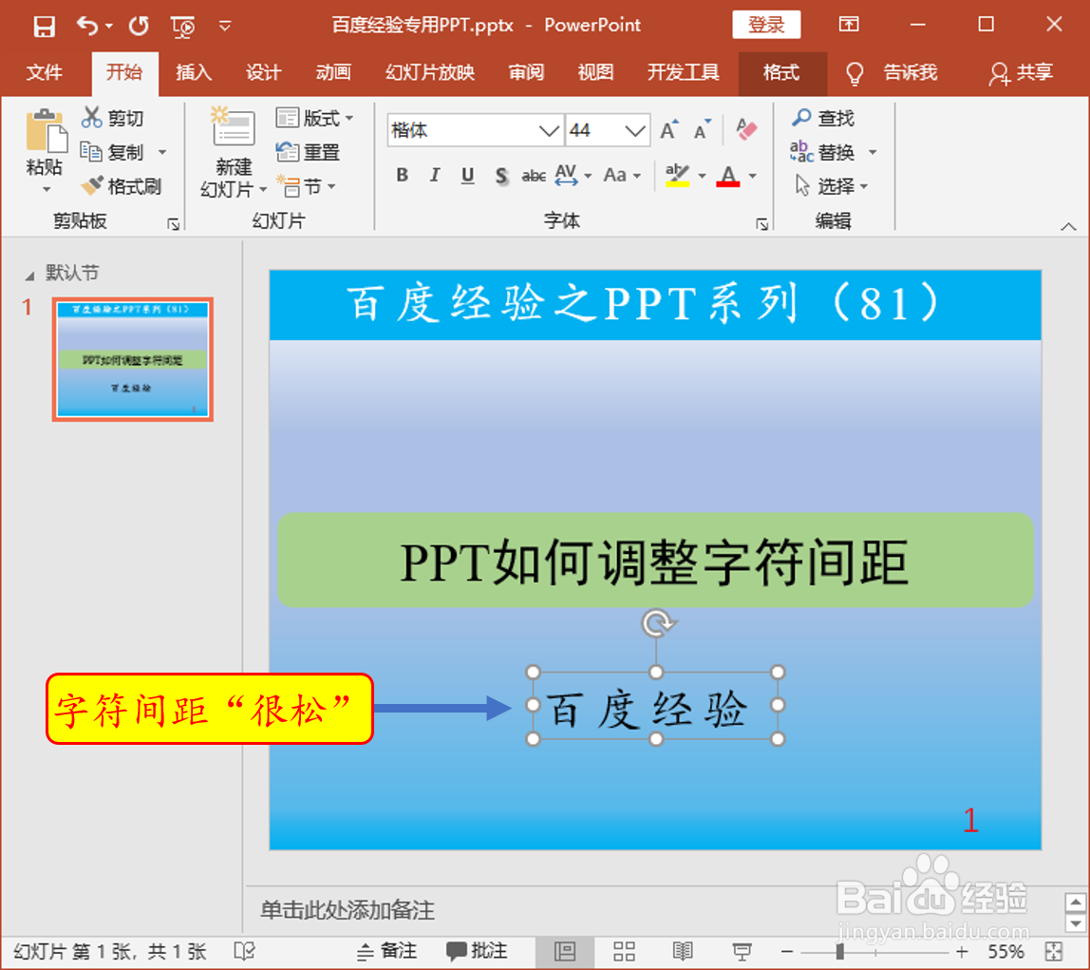This screenshot has width=1090, height=970.
Task: Open the Aa change case menu
Action: coord(622,175)
